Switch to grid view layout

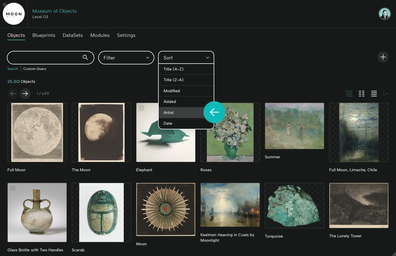point(349,94)
